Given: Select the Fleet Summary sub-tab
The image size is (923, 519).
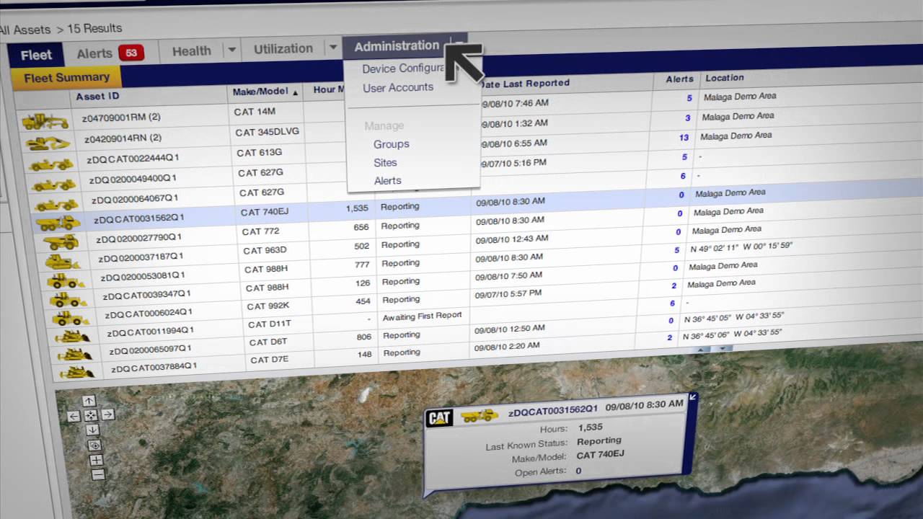Looking at the screenshot, I should 66,77.
